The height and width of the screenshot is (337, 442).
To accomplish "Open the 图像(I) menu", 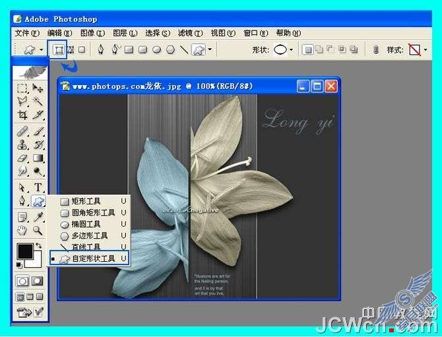I will tap(92, 33).
